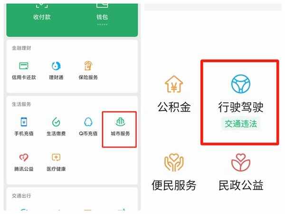The width and height of the screenshot is (285, 214).
Task: Tap the hidden balance dots under 钱包
Action: click(x=102, y=24)
